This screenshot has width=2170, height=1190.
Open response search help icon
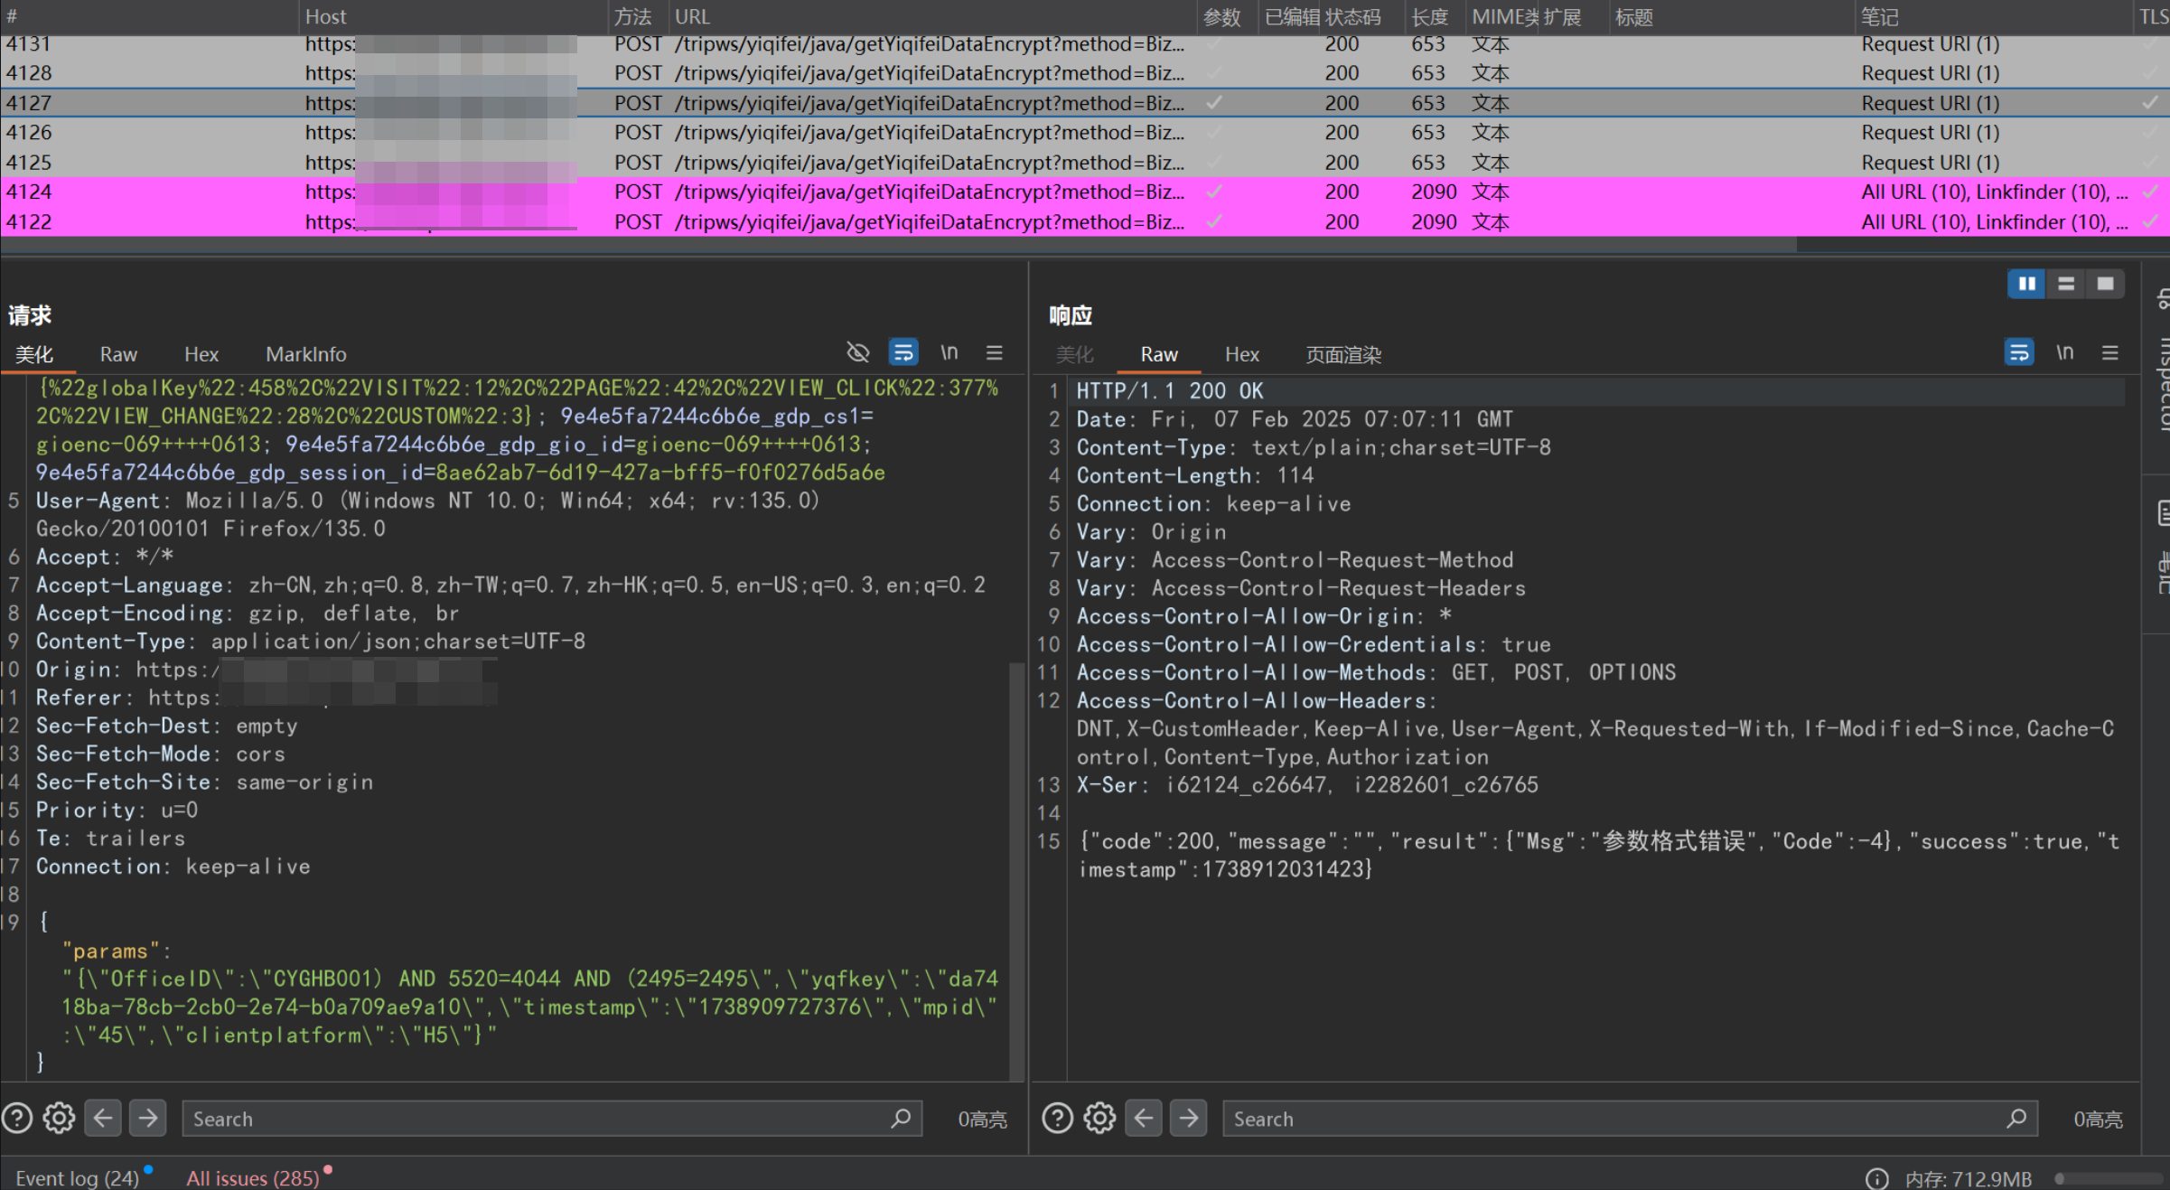click(x=1058, y=1119)
